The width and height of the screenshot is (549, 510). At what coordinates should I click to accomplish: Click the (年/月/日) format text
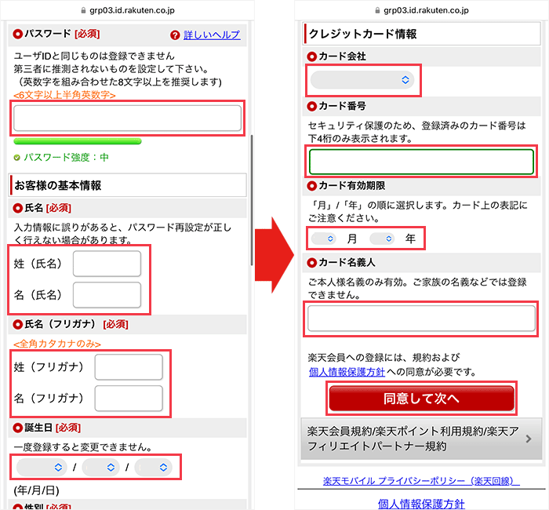tap(36, 490)
